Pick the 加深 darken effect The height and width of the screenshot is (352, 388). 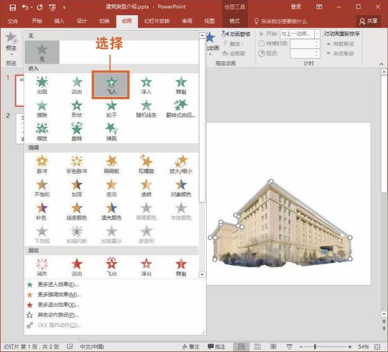click(77, 188)
